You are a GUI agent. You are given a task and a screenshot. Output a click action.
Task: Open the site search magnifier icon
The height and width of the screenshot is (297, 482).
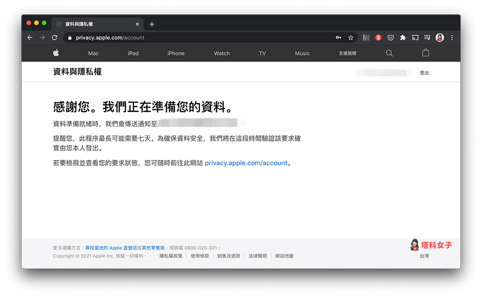pos(389,53)
